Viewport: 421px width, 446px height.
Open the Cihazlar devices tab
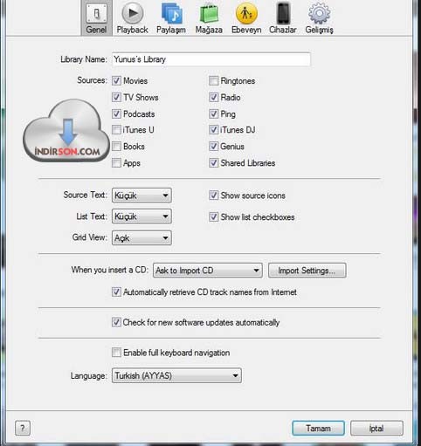[283, 18]
